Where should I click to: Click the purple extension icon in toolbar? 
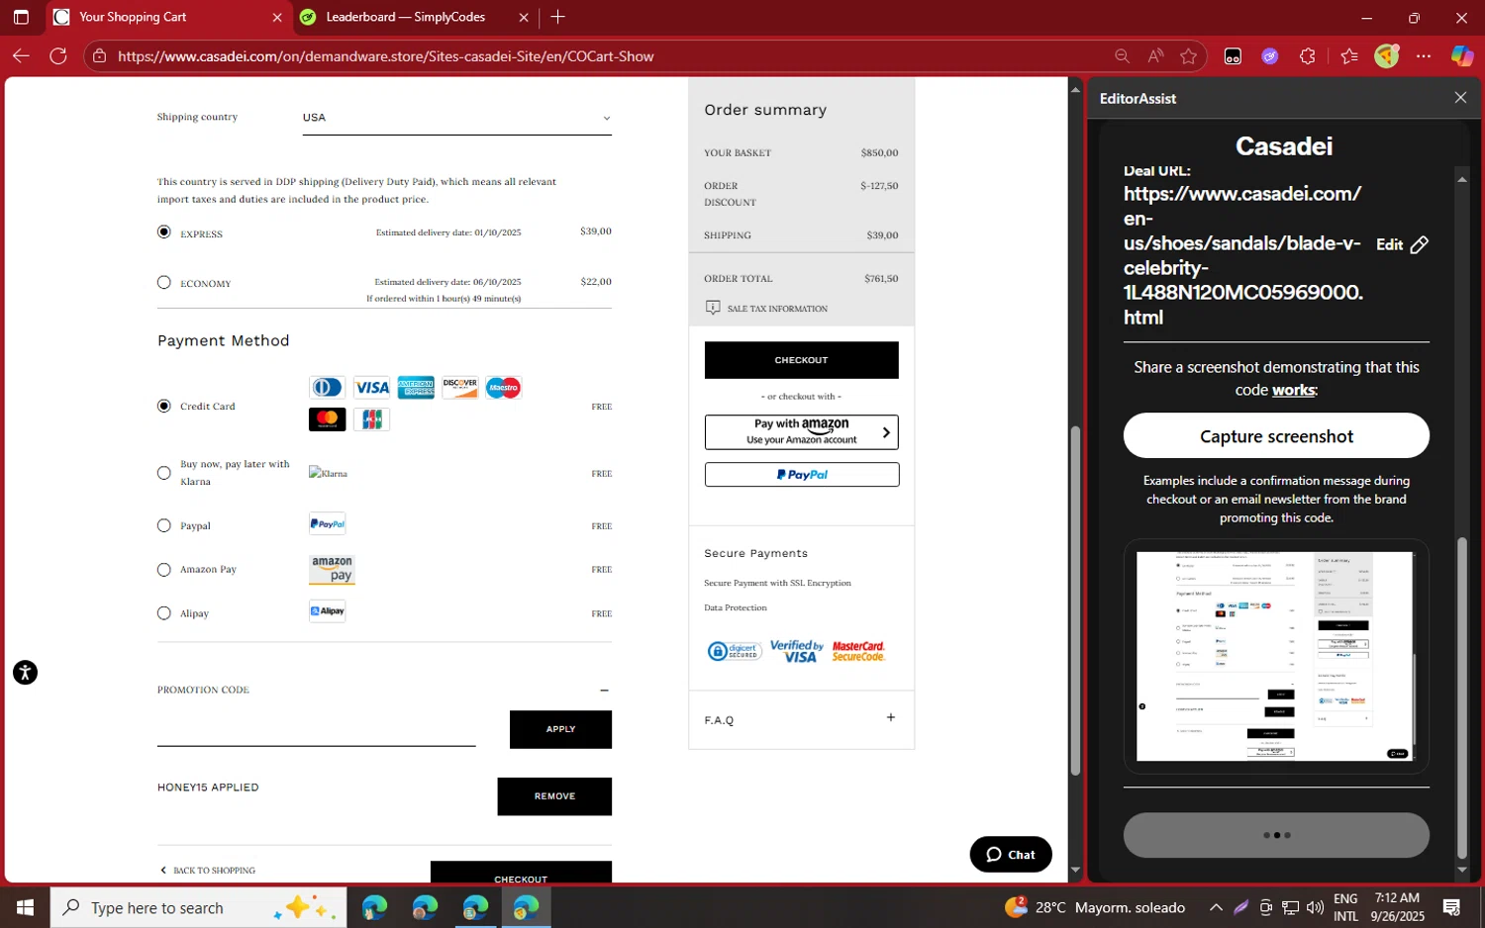1270,56
